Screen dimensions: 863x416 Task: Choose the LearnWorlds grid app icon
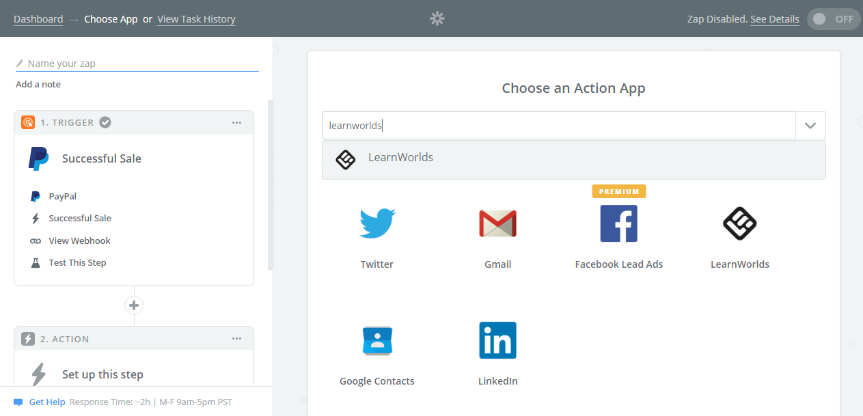740,223
